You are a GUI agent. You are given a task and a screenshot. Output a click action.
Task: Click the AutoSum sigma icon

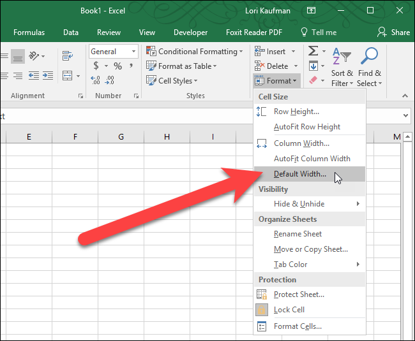coord(313,52)
